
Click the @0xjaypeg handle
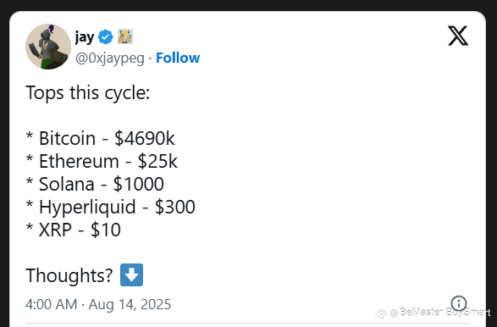pos(110,58)
